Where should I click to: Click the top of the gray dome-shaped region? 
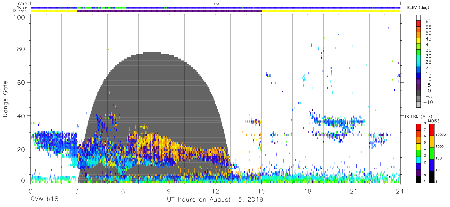coord(152,53)
